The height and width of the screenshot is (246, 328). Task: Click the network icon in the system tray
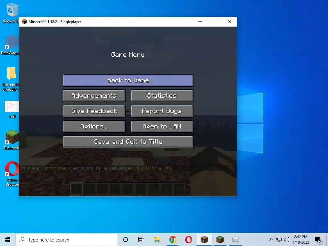279,240
